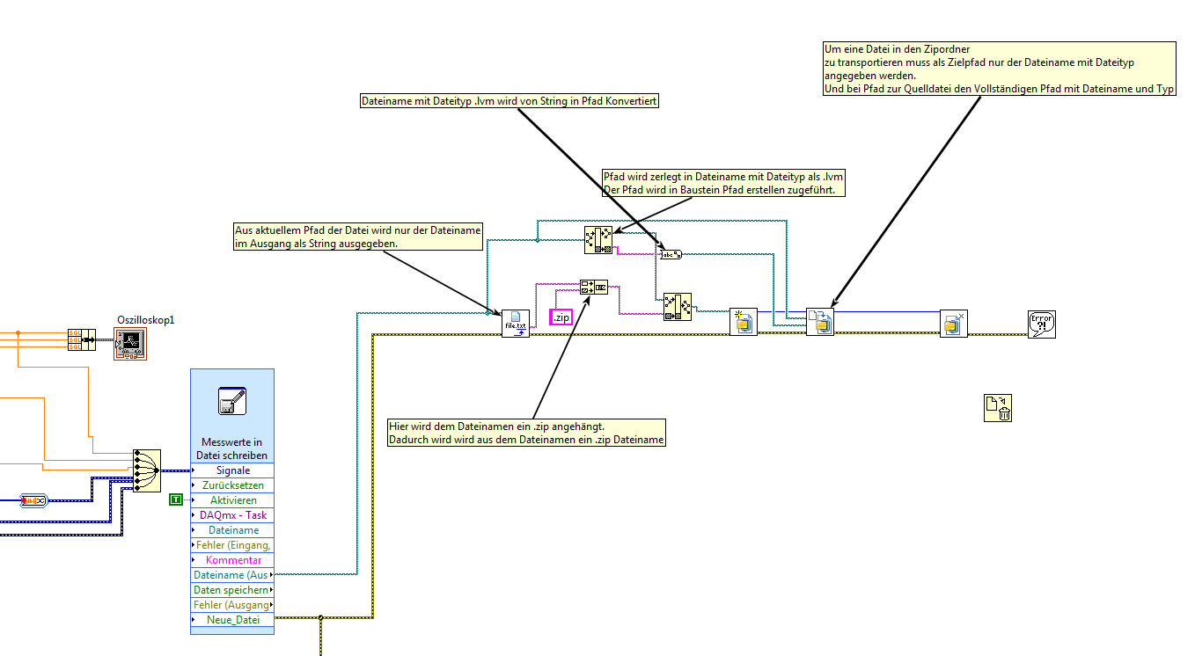This screenshot has width=1195, height=656.
Task: Click the comment starting 'Aus aktuellem Pfad'
Action: 358,237
